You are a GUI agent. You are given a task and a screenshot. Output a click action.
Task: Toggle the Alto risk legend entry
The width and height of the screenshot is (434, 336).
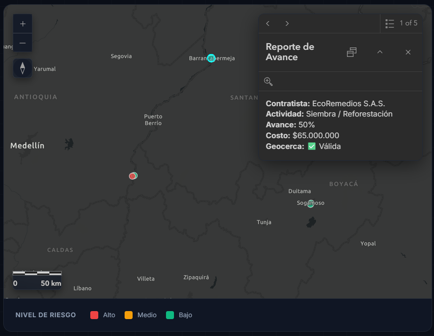coord(103,315)
